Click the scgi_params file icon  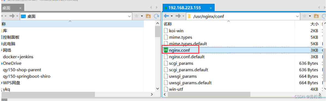(166, 63)
